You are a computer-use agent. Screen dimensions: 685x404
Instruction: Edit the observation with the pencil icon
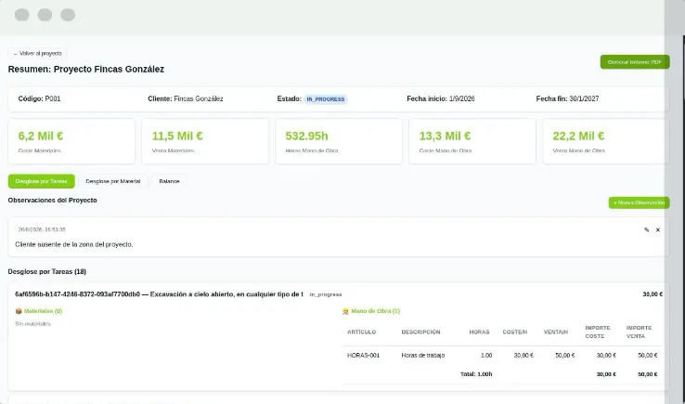click(x=647, y=230)
